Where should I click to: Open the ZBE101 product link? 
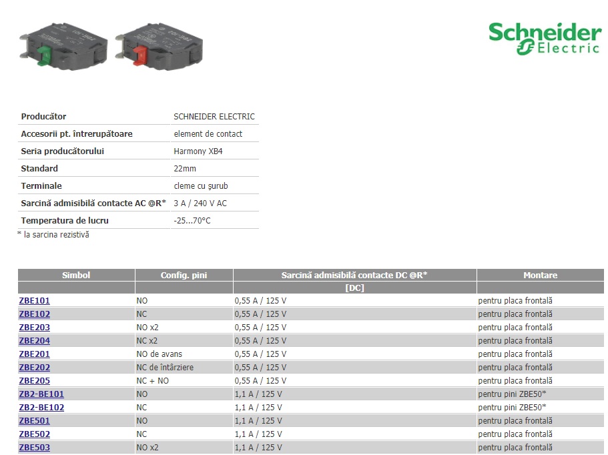(34, 301)
